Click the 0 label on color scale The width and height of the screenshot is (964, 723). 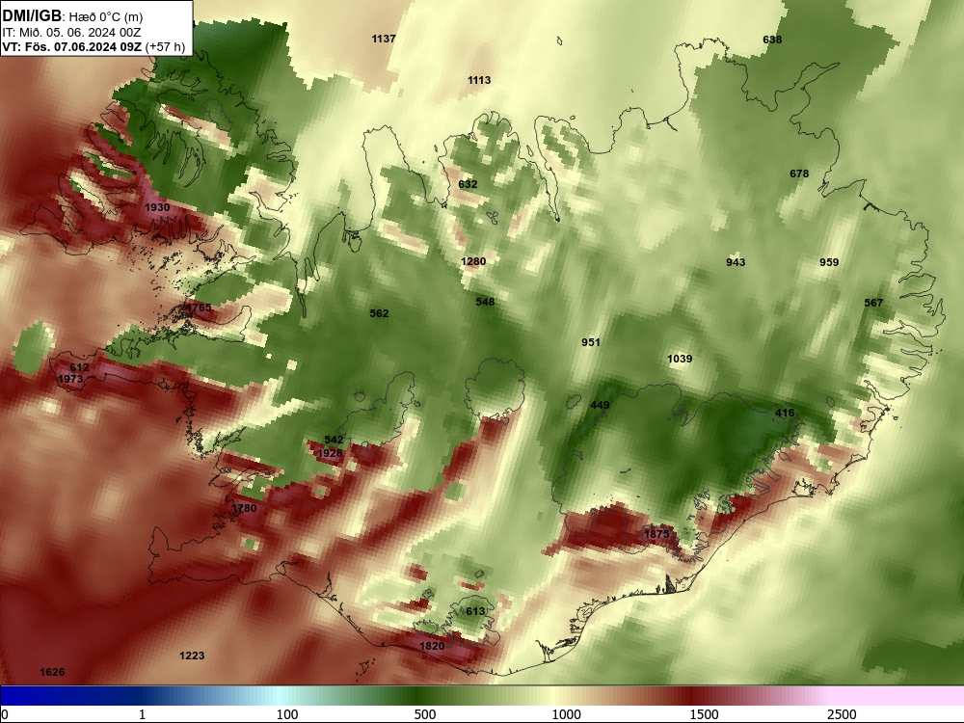pyautogui.click(x=5, y=714)
